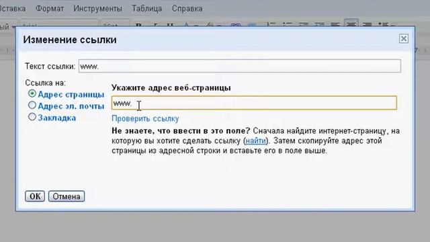Click the web page address input field

(x=254, y=103)
